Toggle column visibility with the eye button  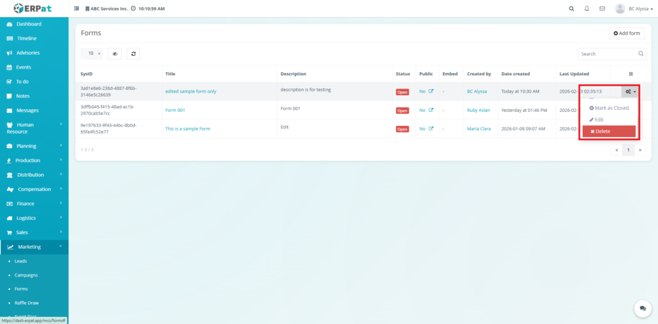115,54
